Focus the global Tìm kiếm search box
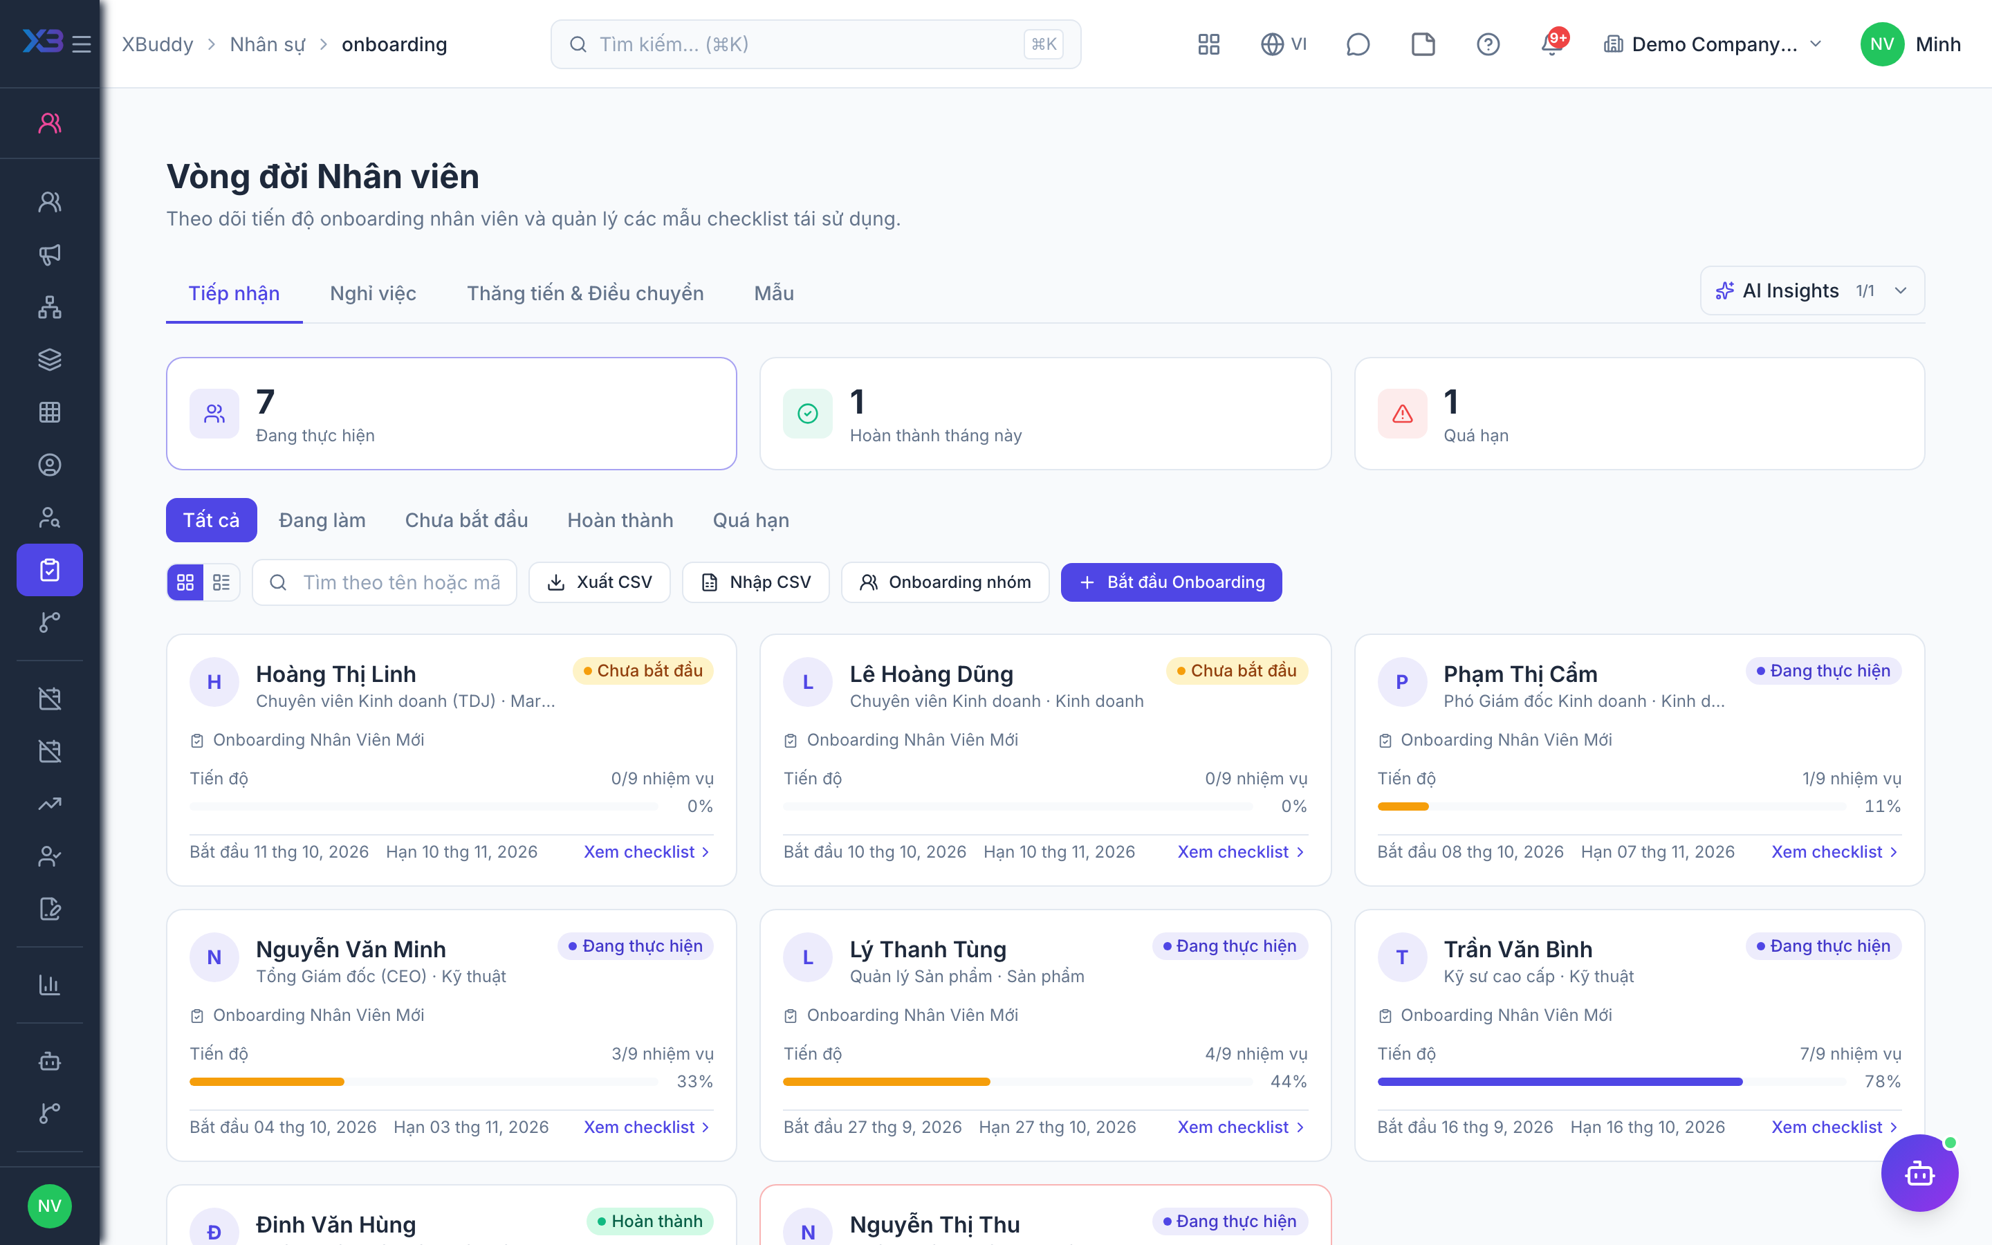Viewport: 1992px width, 1245px height. tap(815, 44)
